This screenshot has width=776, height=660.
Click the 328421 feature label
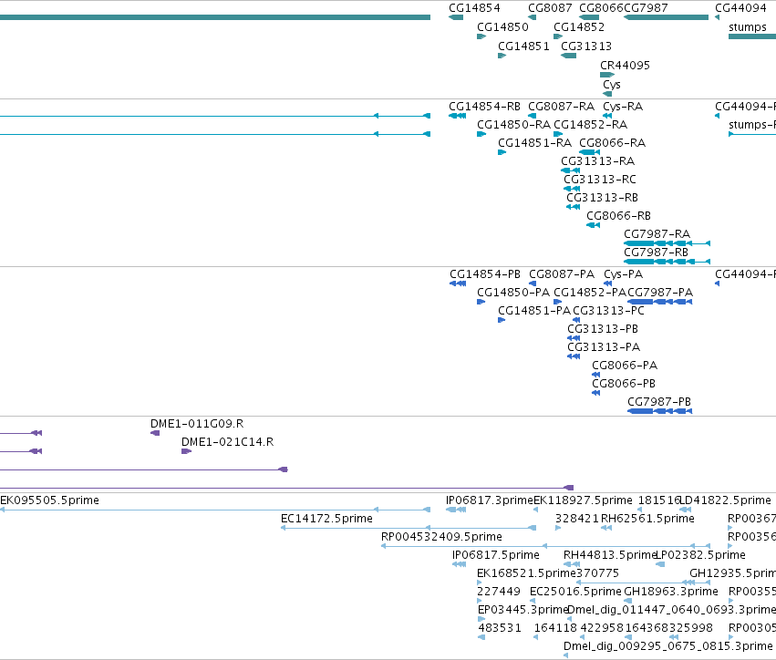click(577, 519)
